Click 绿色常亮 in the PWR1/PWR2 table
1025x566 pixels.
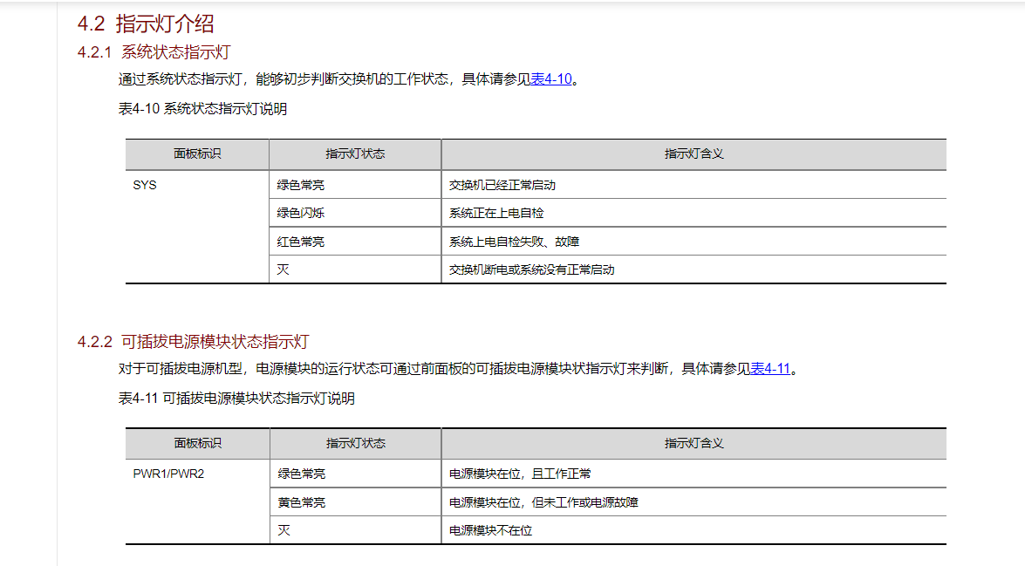tap(356, 474)
